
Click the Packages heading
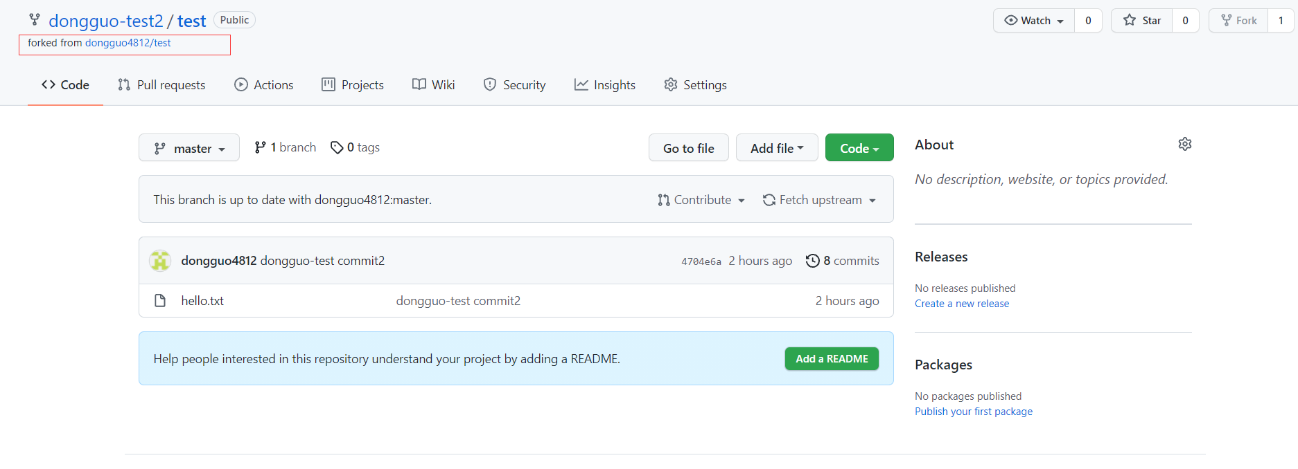[943, 365]
